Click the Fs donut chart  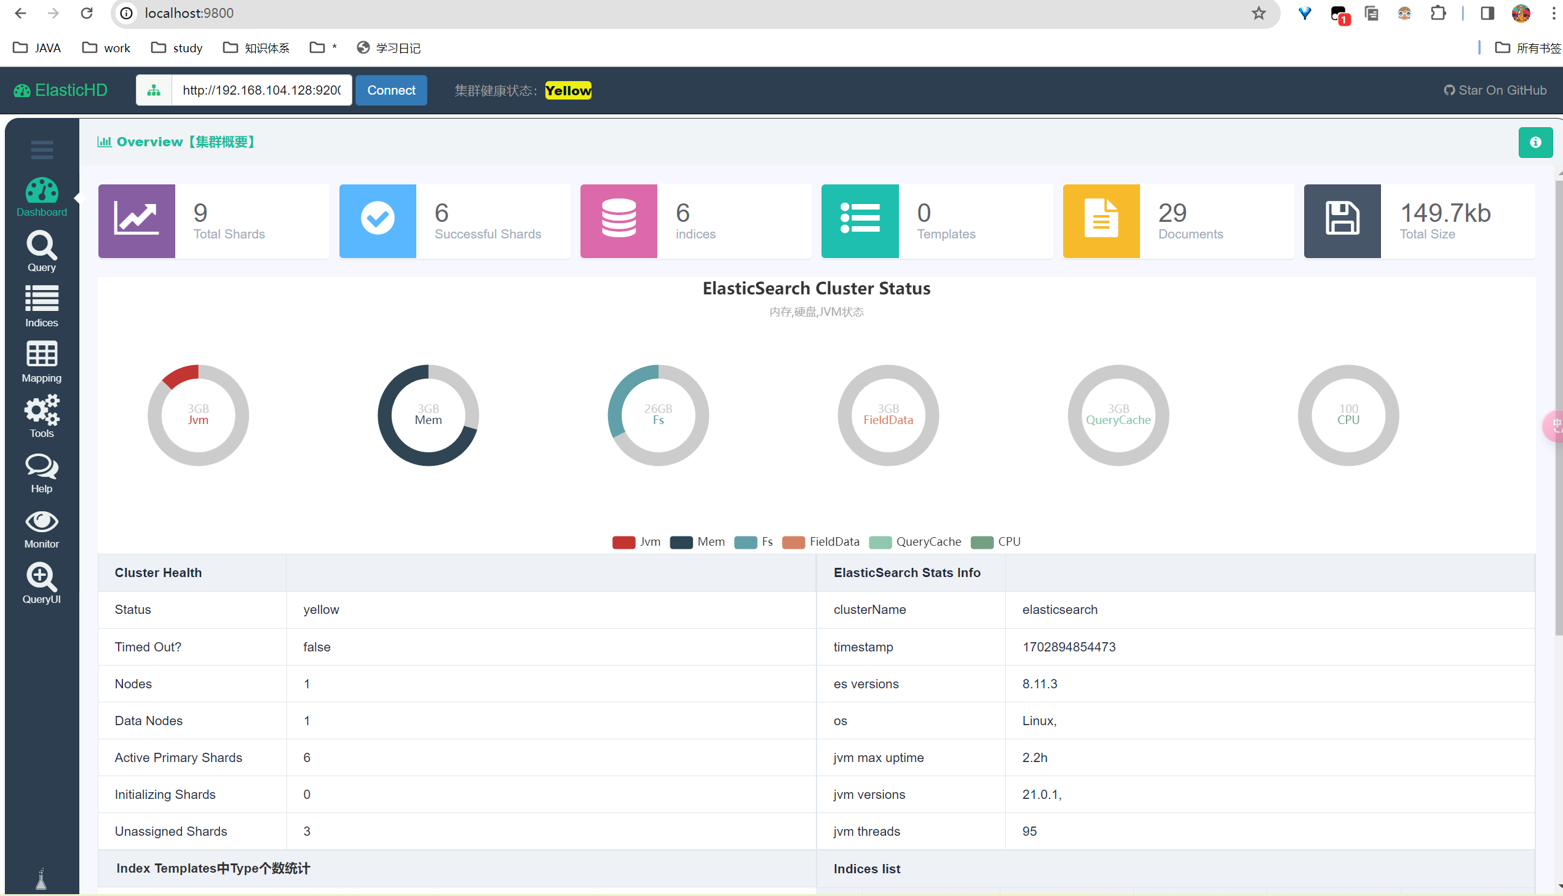658,415
